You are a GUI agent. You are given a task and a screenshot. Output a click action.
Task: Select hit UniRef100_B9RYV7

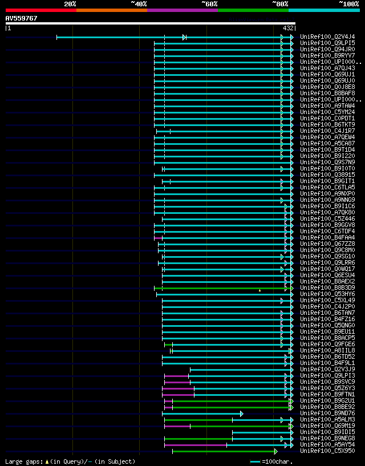[327, 55]
